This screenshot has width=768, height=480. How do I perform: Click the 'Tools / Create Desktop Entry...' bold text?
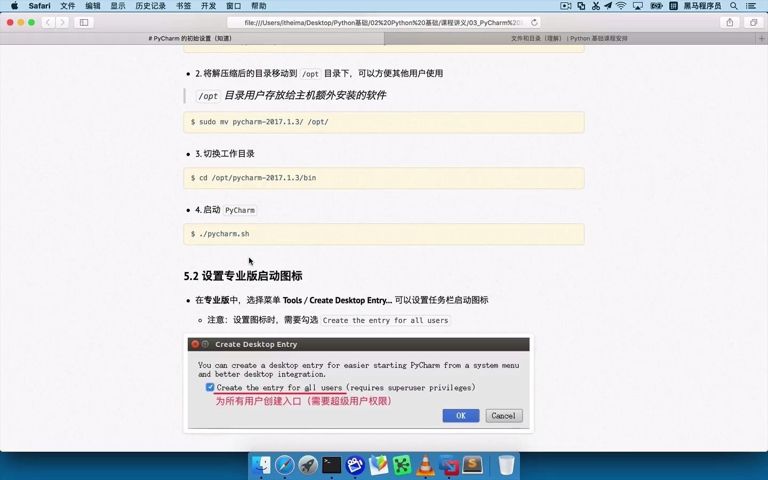tap(337, 300)
